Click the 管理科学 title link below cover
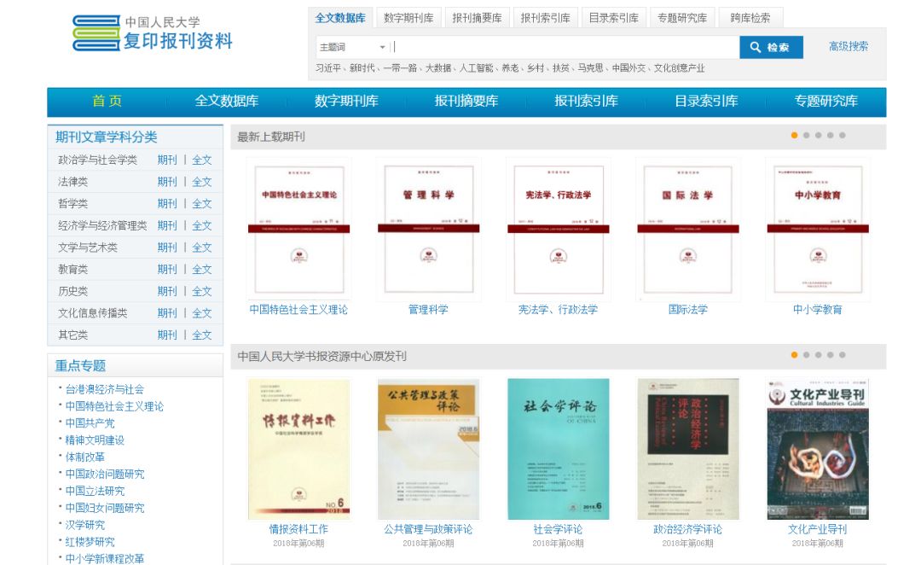The height and width of the screenshot is (565, 921). (428, 309)
